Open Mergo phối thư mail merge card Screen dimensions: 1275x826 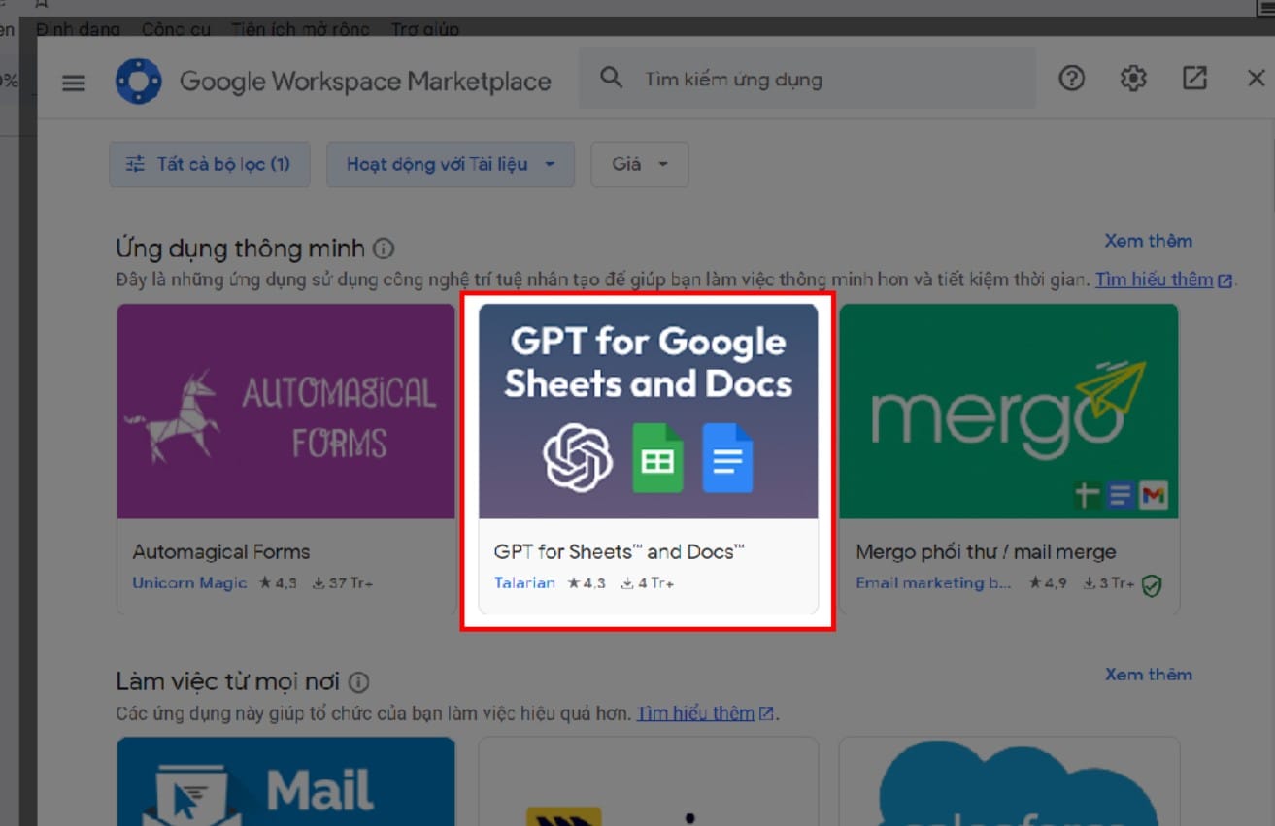[1009, 459]
